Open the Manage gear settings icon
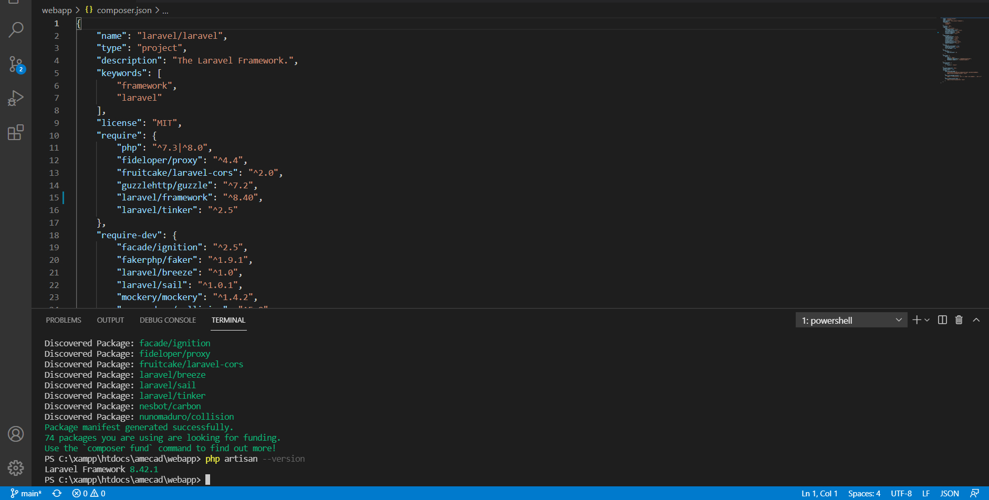The width and height of the screenshot is (989, 500). (x=16, y=467)
